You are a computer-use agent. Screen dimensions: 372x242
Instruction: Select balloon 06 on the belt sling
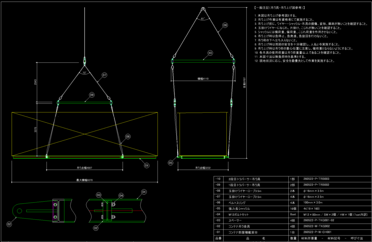click(128, 136)
